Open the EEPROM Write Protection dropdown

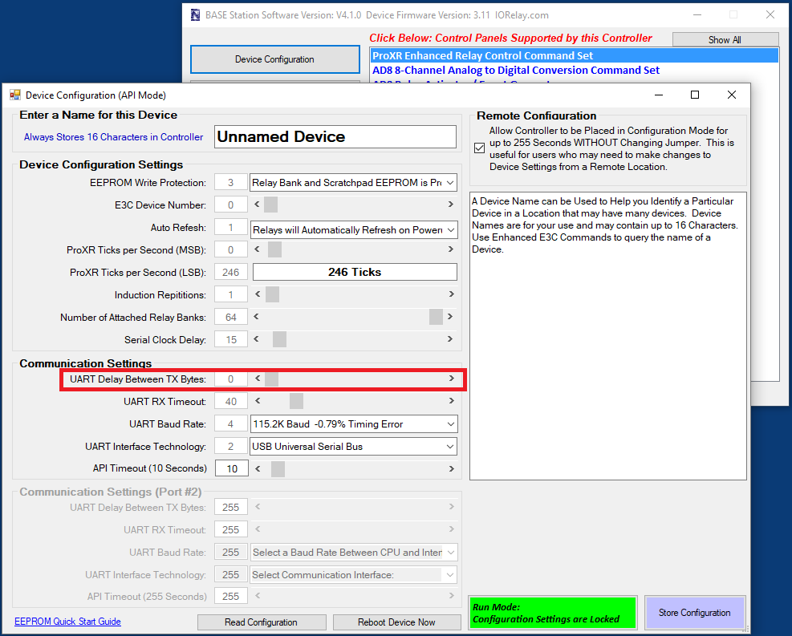[x=449, y=183]
